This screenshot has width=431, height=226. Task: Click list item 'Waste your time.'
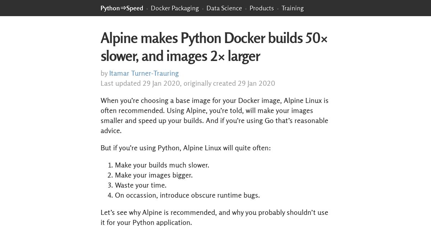141,185
